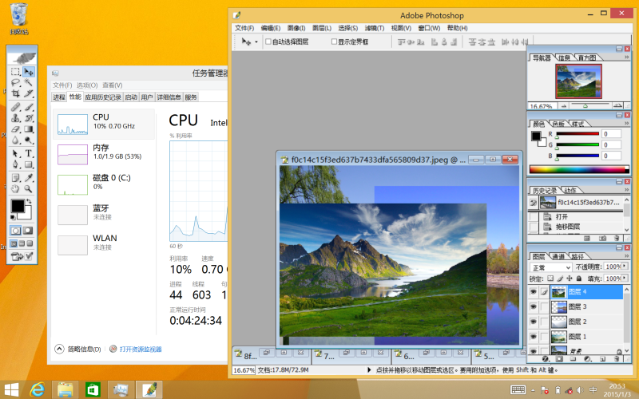Viewport: 639px width, 399px height.
Task: Open the 图层(L) menu in Photoshop
Action: (x=322, y=28)
